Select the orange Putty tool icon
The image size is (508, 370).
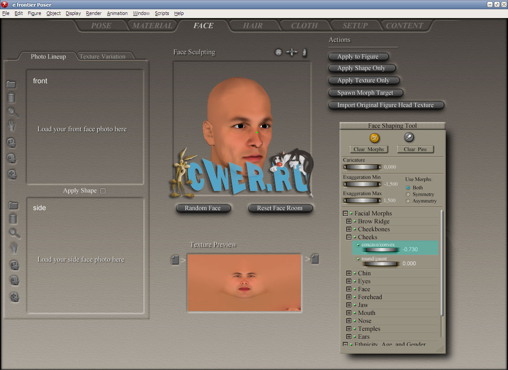pyautogui.click(x=374, y=138)
